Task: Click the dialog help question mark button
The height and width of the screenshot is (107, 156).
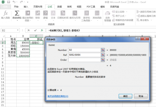Action: click(138, 39)
